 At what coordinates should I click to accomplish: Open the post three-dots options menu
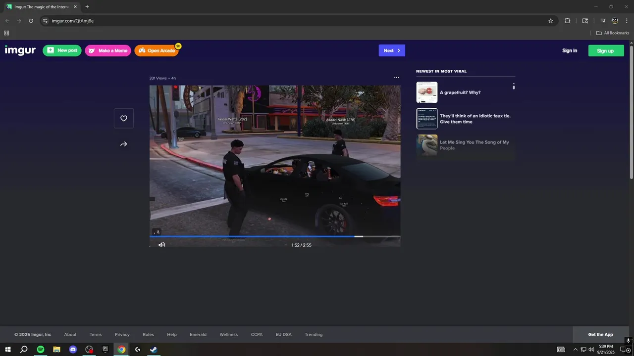[396, 78]
